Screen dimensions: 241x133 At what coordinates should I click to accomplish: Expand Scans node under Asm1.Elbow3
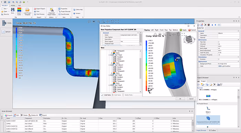(112, 73)
